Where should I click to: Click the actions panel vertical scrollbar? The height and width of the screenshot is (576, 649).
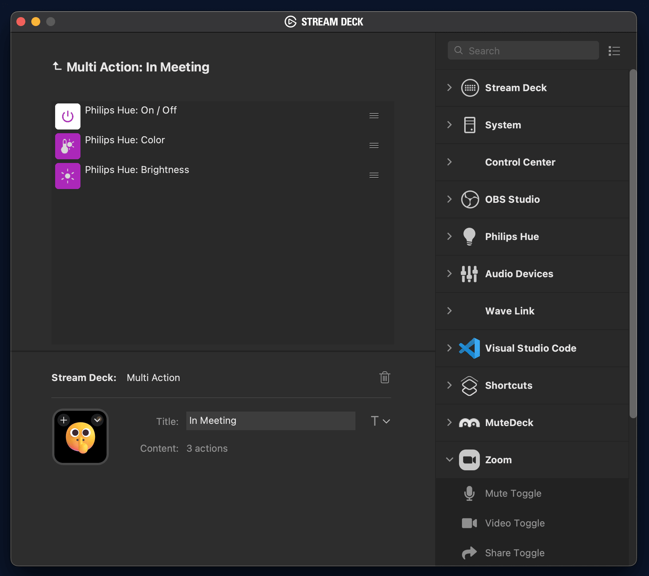633,244
